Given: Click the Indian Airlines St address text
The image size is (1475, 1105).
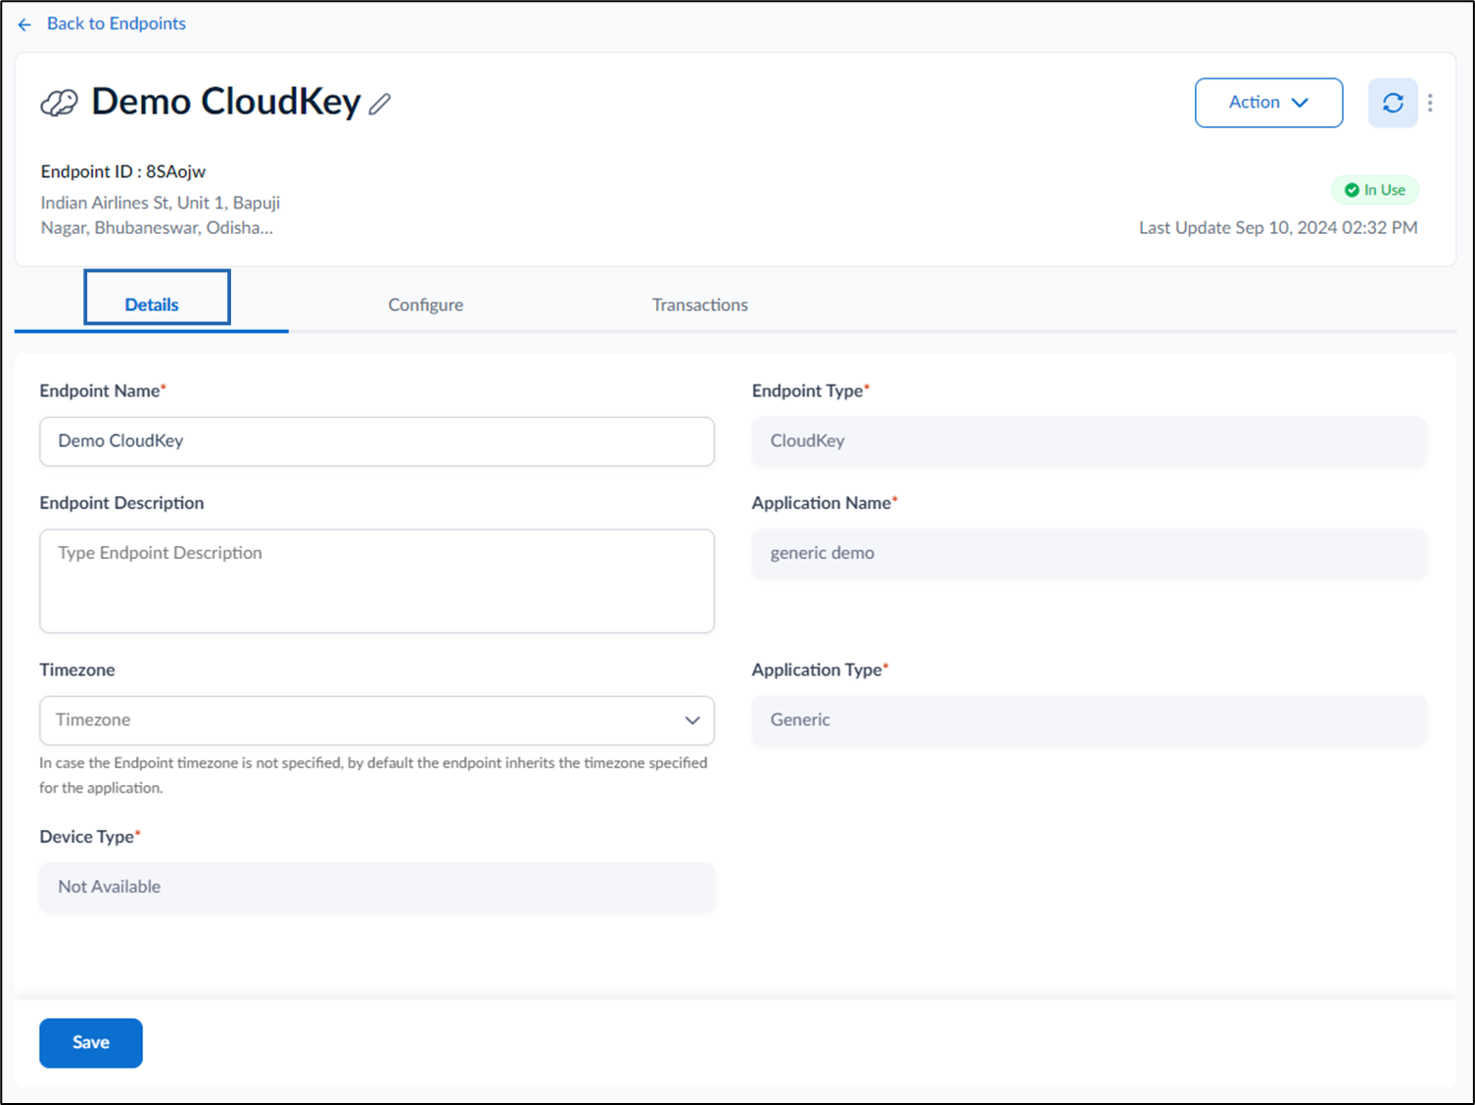Looking at the screenshot, I should point(161,215).
